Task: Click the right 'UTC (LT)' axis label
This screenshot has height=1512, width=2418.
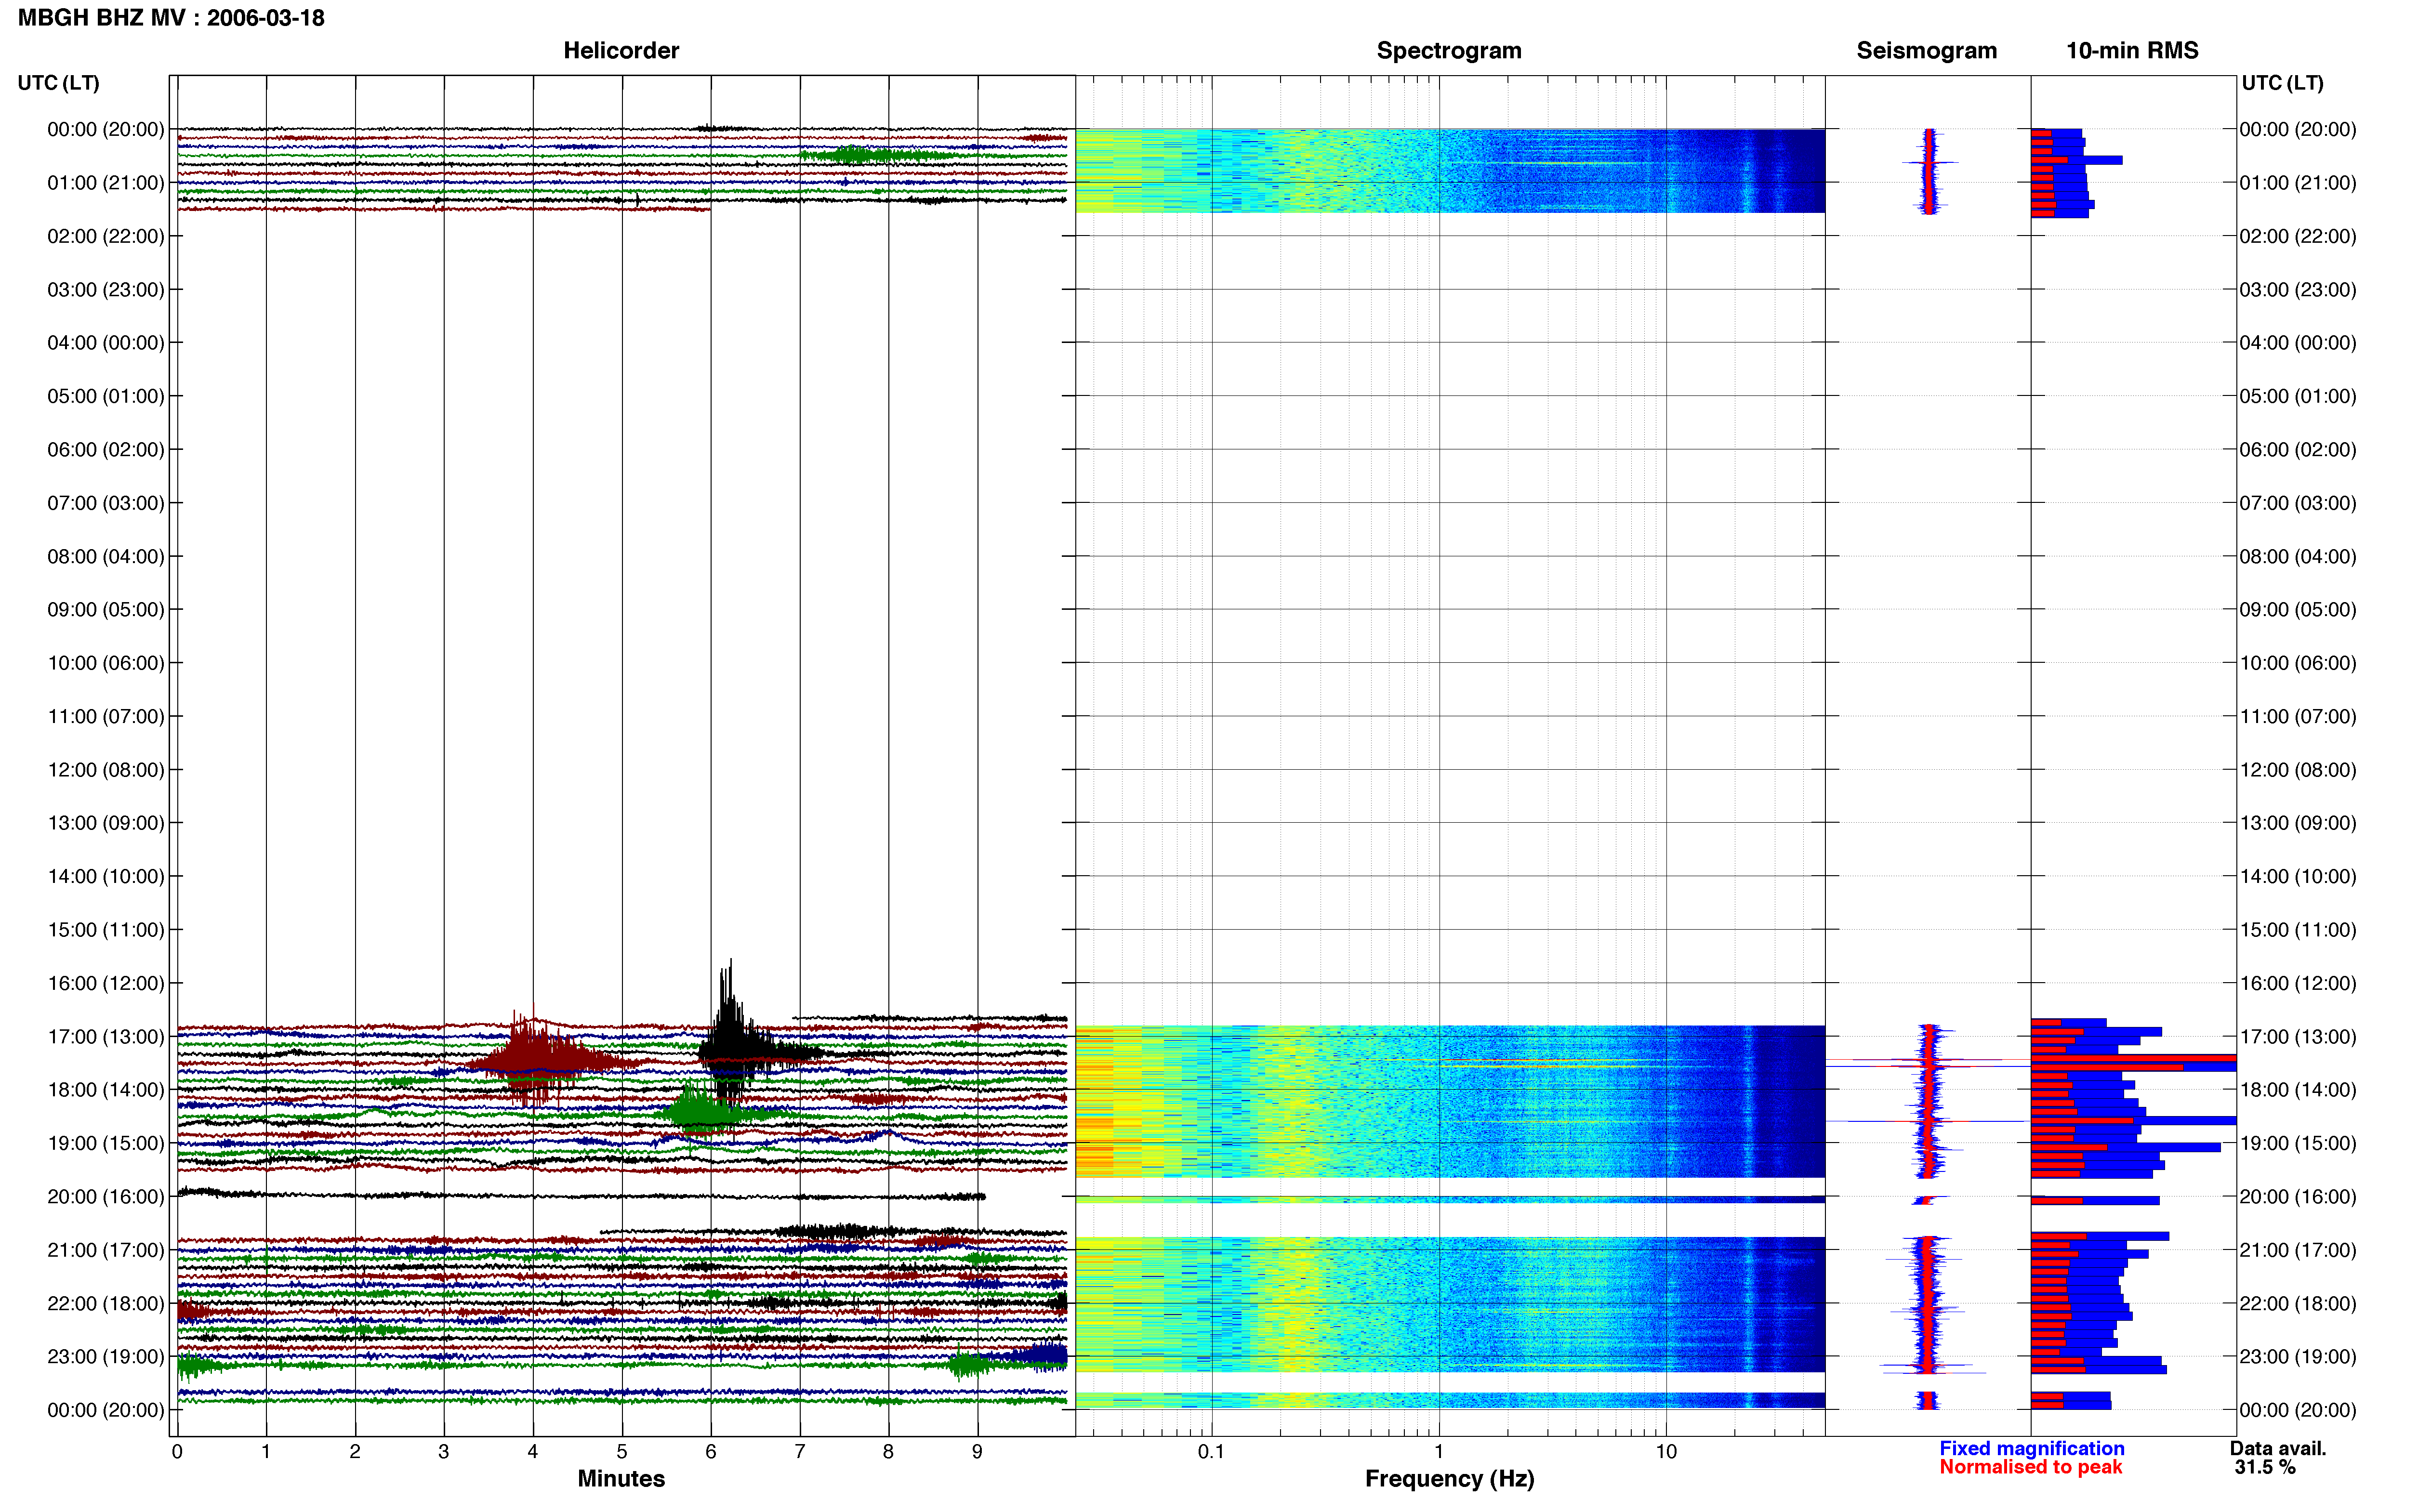Action: pos(2282,83)
